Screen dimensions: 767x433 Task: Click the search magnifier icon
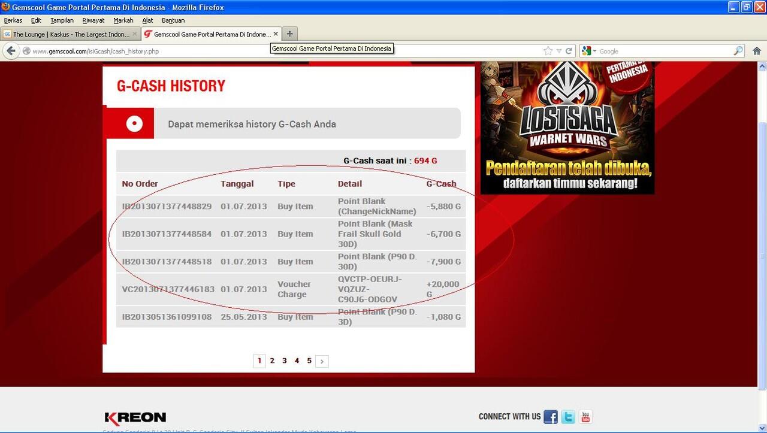(x=738, y=51)
